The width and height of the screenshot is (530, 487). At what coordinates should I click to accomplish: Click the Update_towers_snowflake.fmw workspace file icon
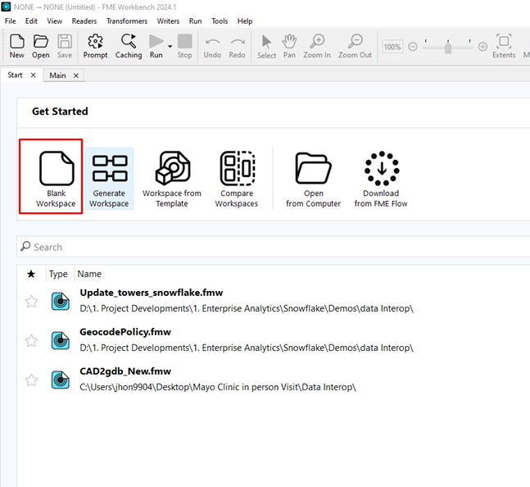point(61,302)
